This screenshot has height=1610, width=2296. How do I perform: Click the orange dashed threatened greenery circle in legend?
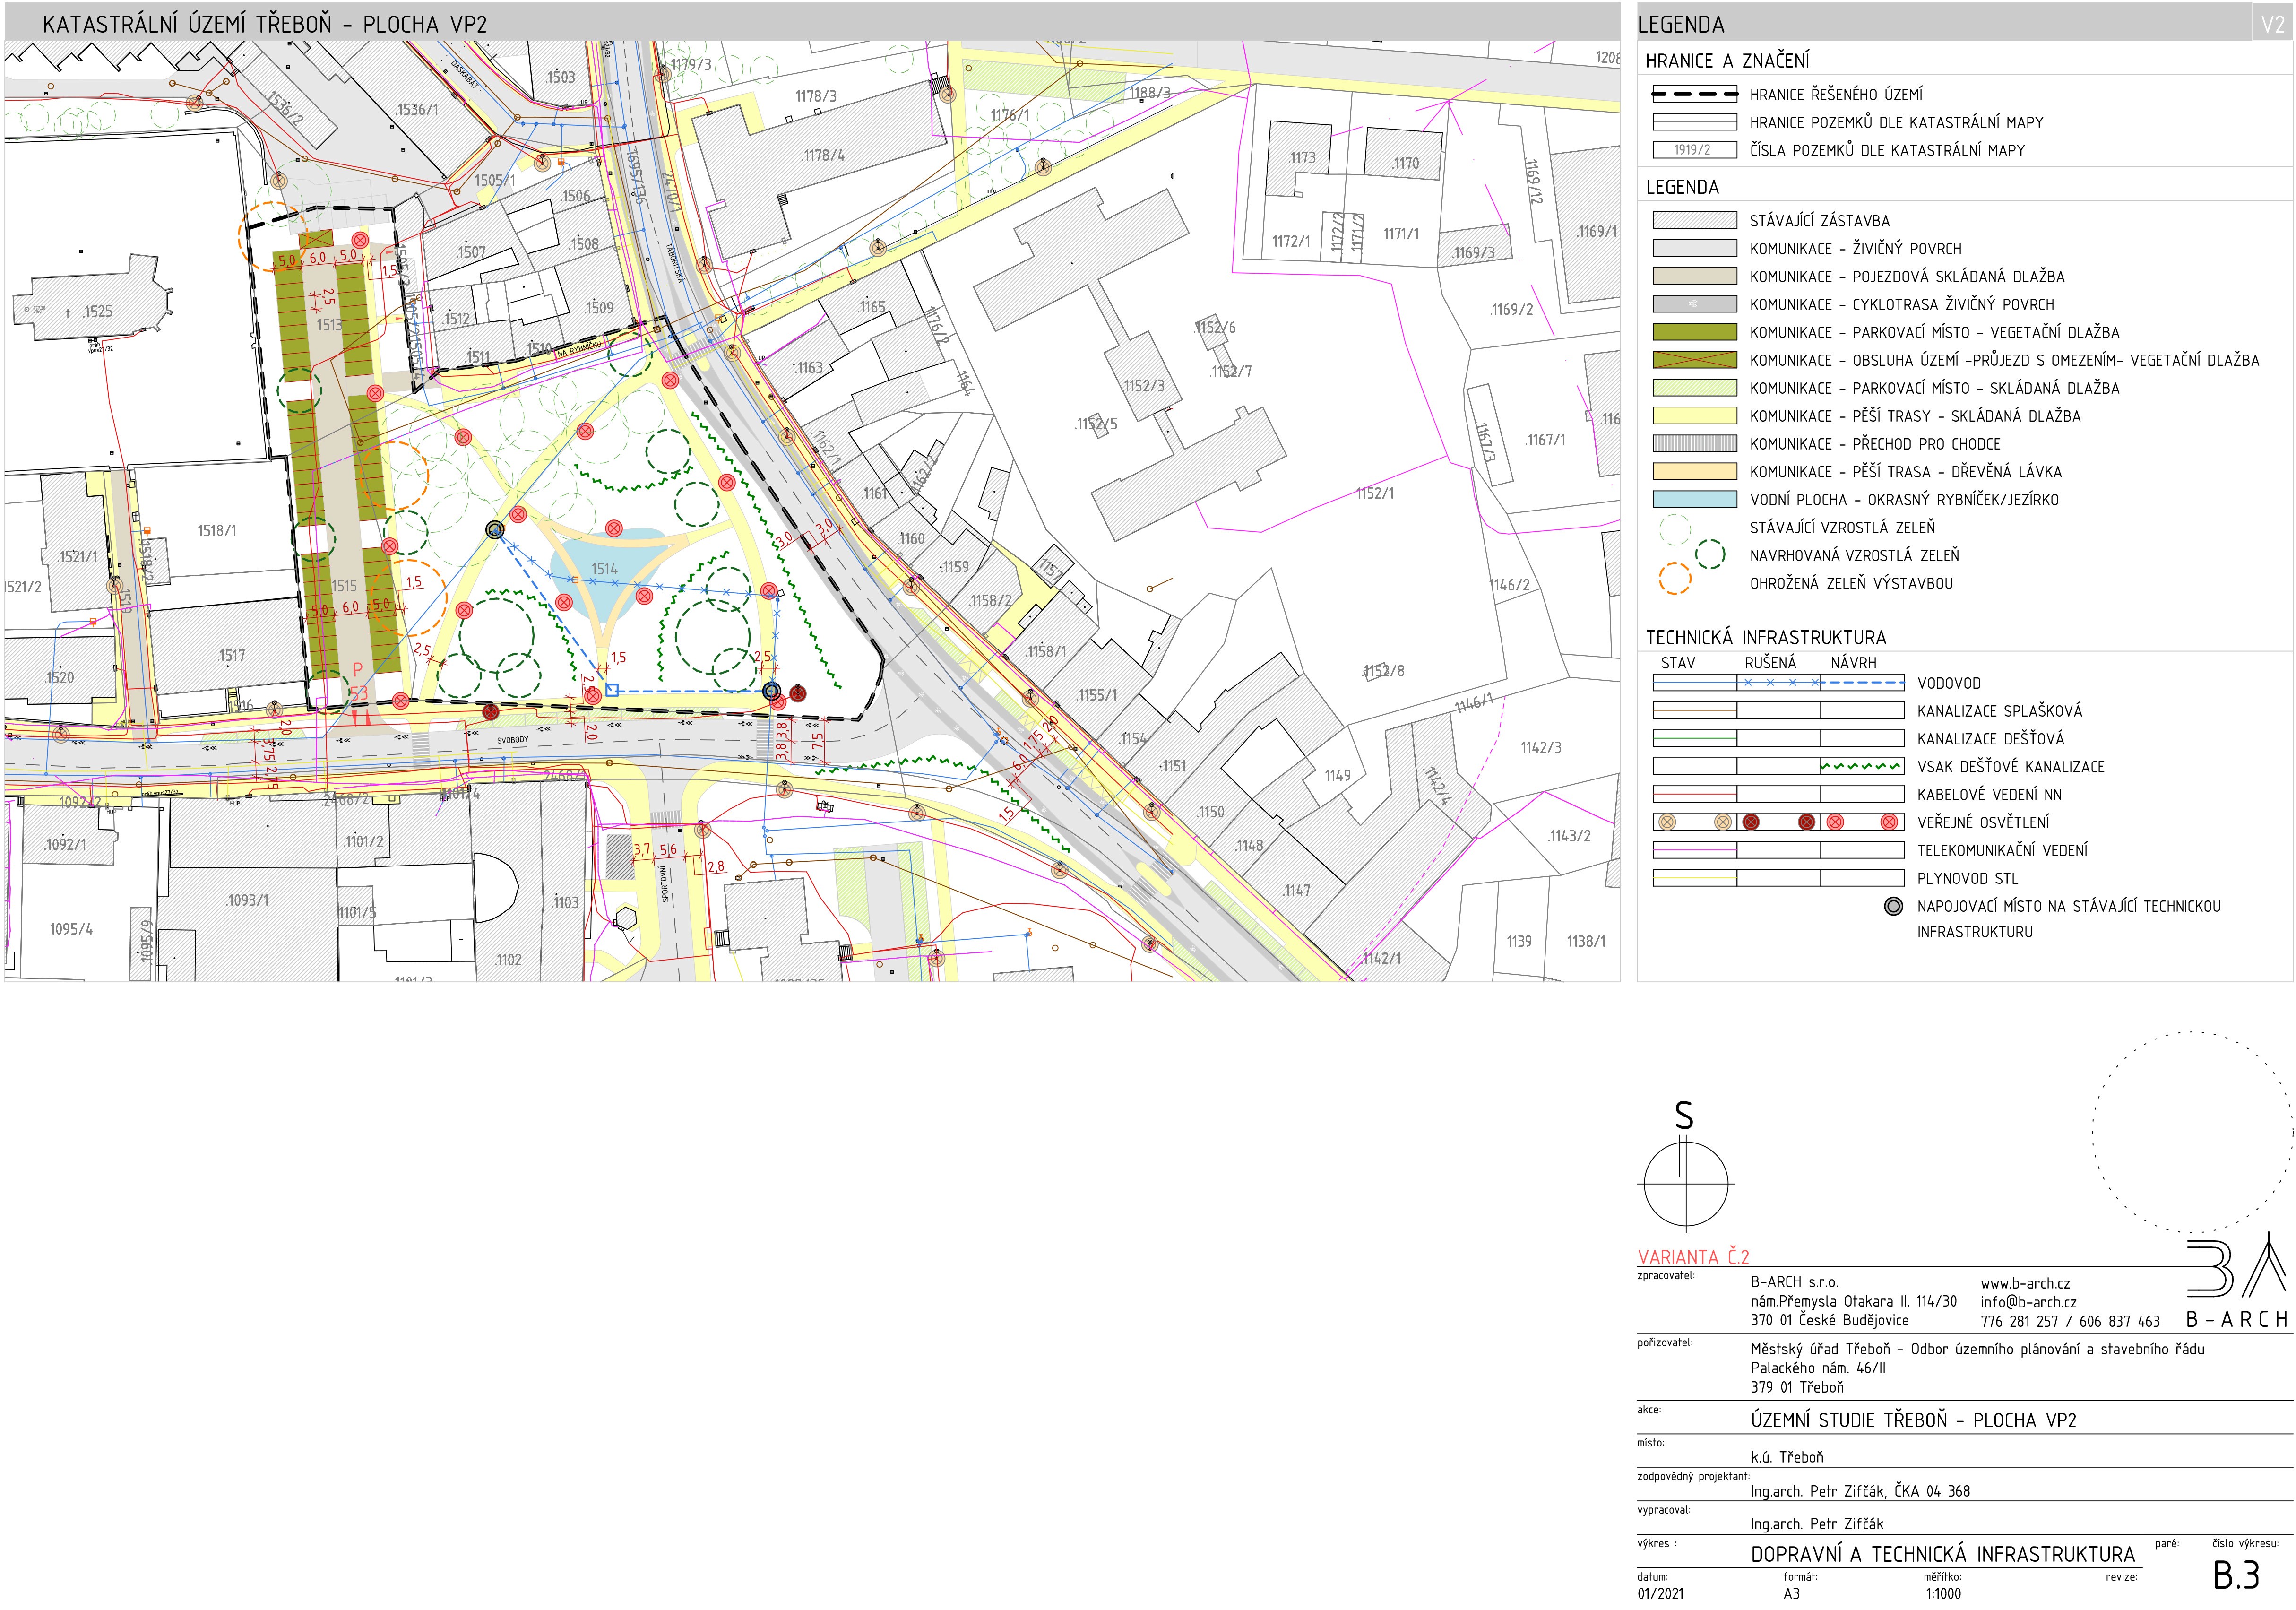1674,578
